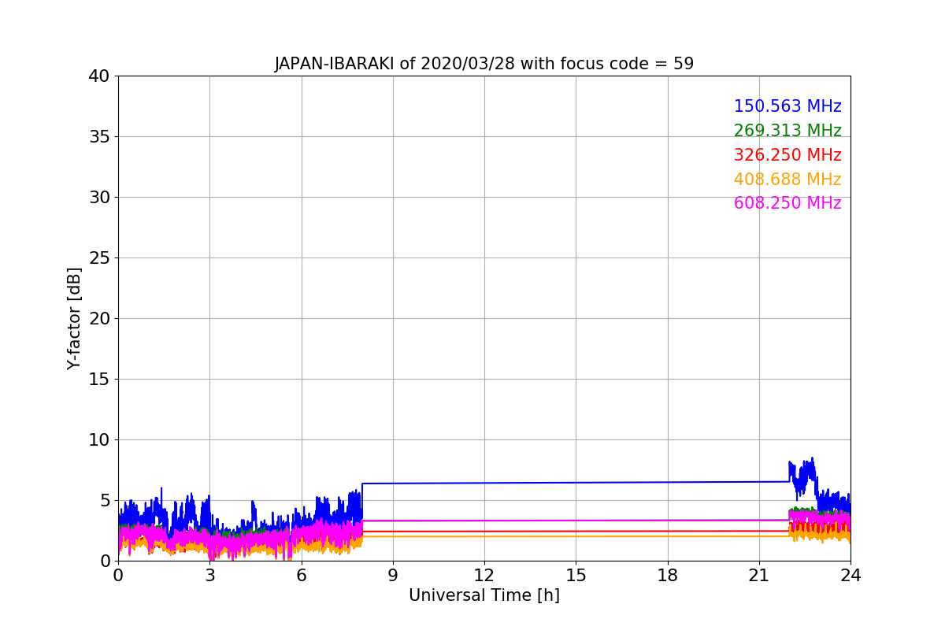Click the Y-factor [dB] axis label
945x630 pixels.
74,318
